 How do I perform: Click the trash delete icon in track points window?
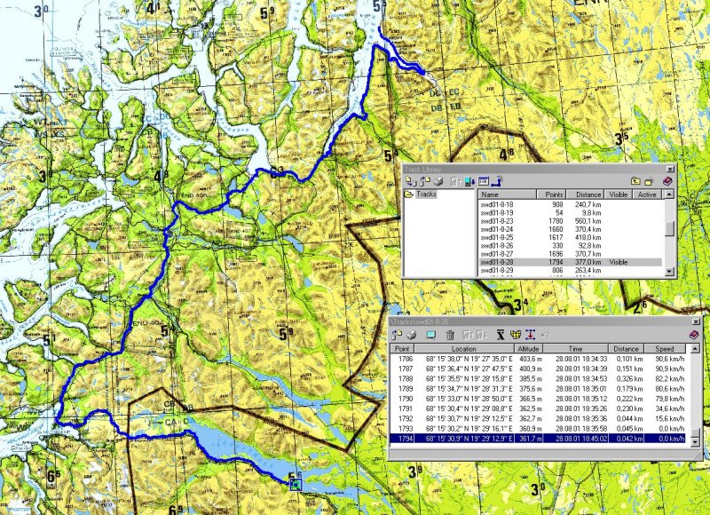pos(450,335)
